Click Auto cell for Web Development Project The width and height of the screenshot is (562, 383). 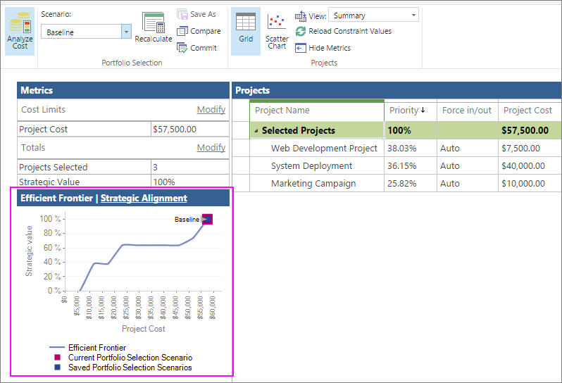click(x=468, y=149)
